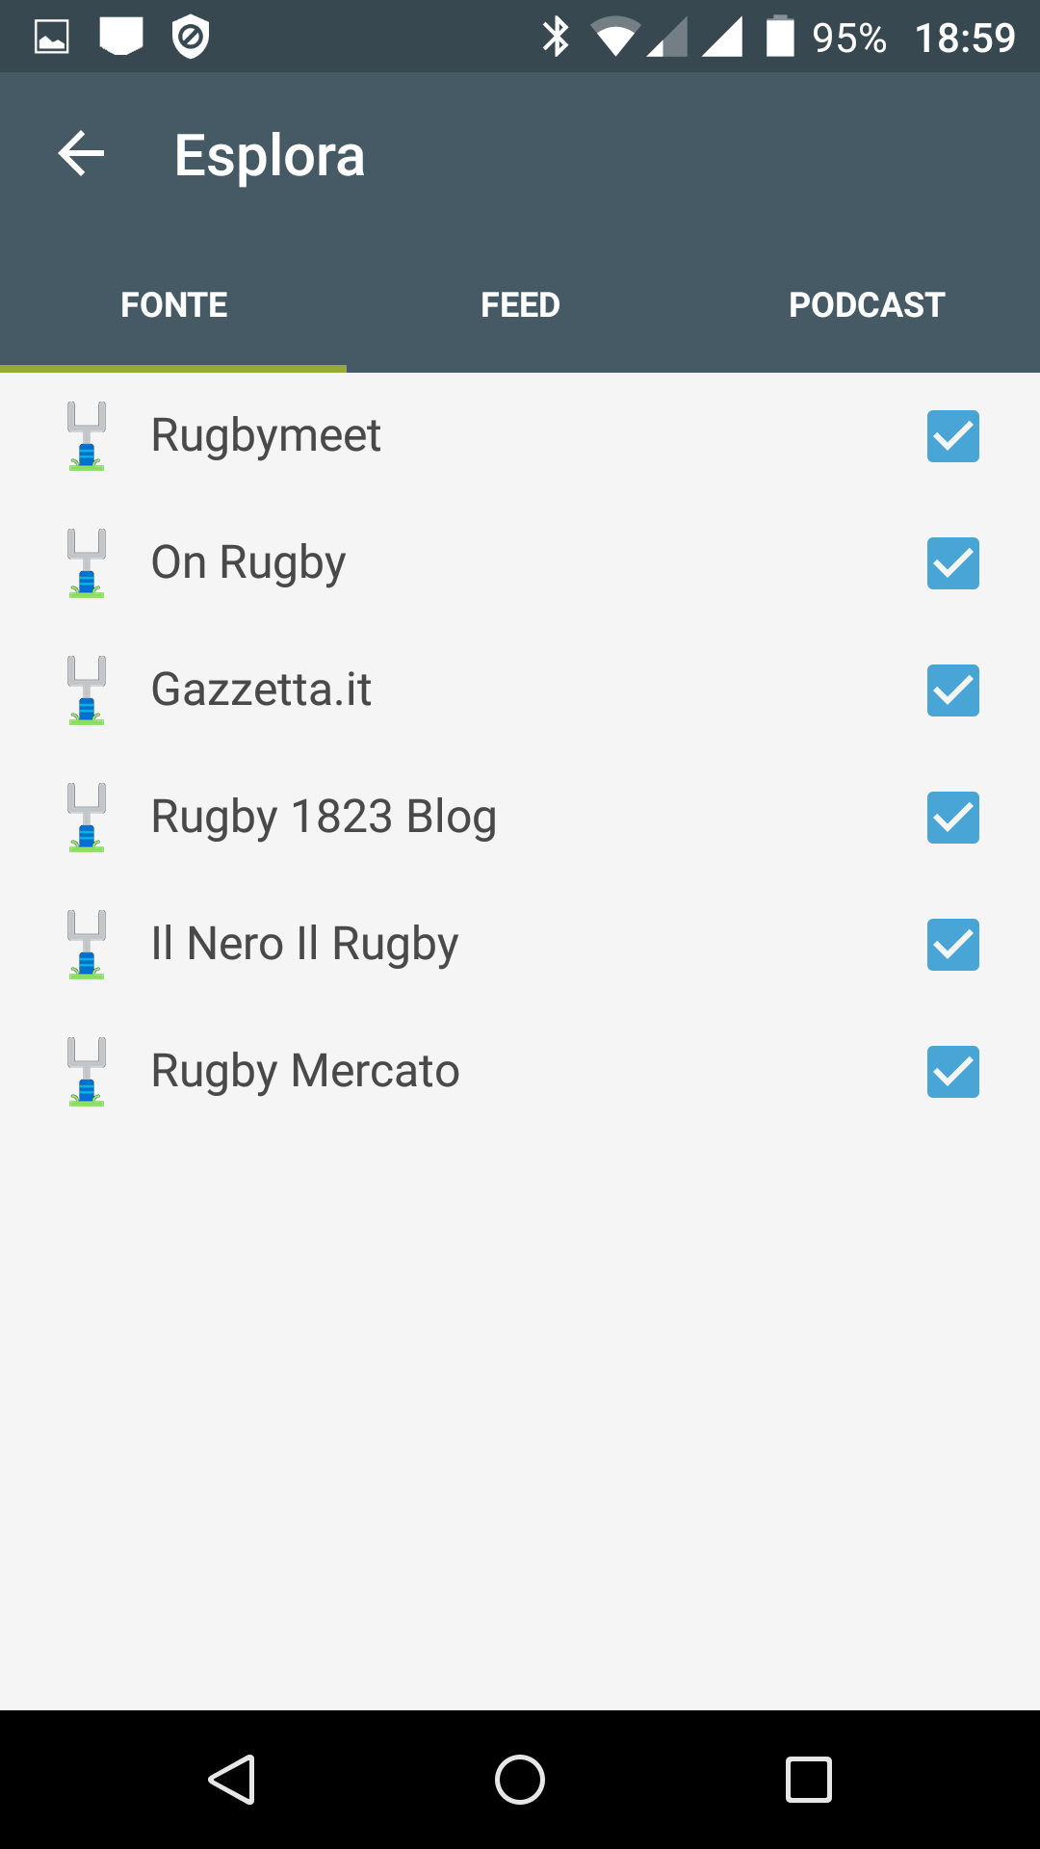The height and width of the screenshot is (1849, 1040).
Task: Open the Rugby Mercato source entry
Action: [x=305, y=1072]
